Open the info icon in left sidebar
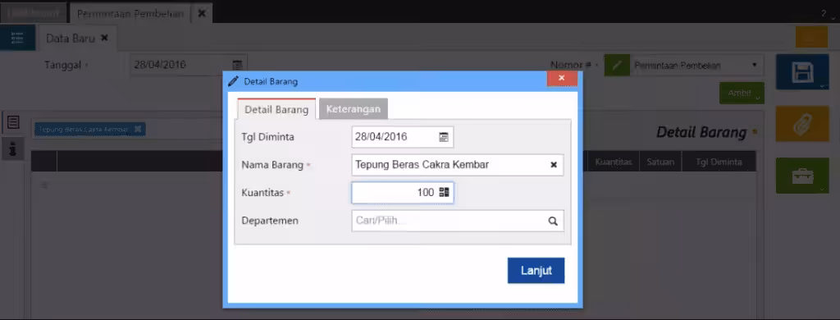The height and width of the screenshot is (320, 840). pyautogui.click(x=13, y=149)
